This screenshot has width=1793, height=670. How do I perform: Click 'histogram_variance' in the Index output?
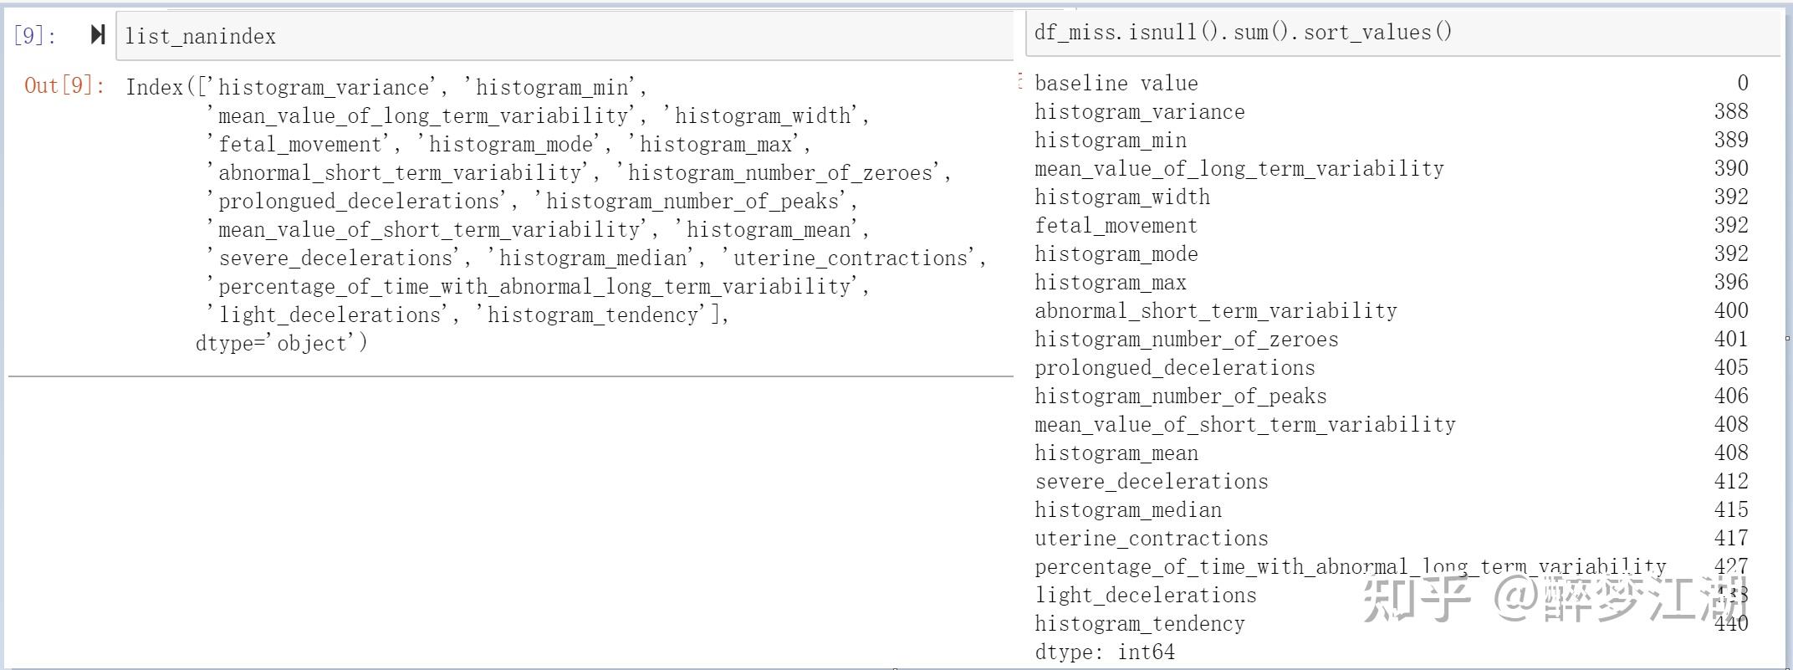coord(323,88)
